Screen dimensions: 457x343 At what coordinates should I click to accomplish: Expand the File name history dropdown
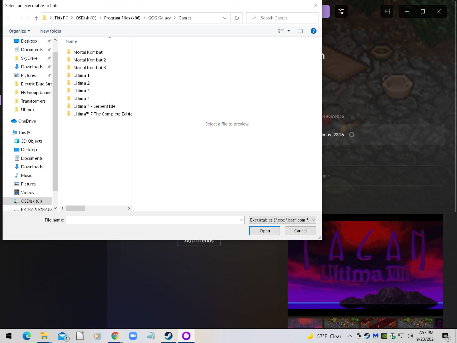(242, 220)
